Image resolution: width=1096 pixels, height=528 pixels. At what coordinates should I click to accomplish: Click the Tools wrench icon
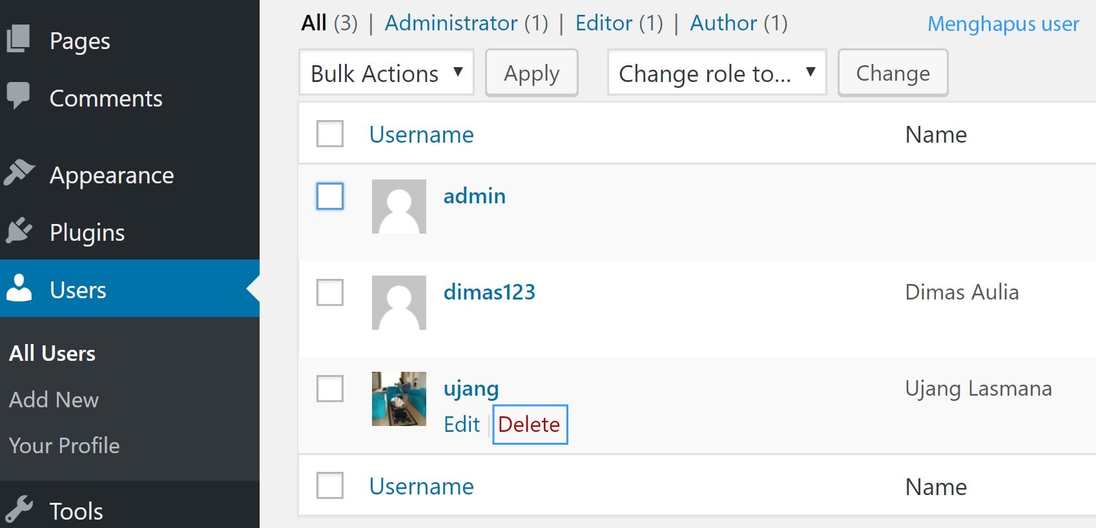point(19,509)
